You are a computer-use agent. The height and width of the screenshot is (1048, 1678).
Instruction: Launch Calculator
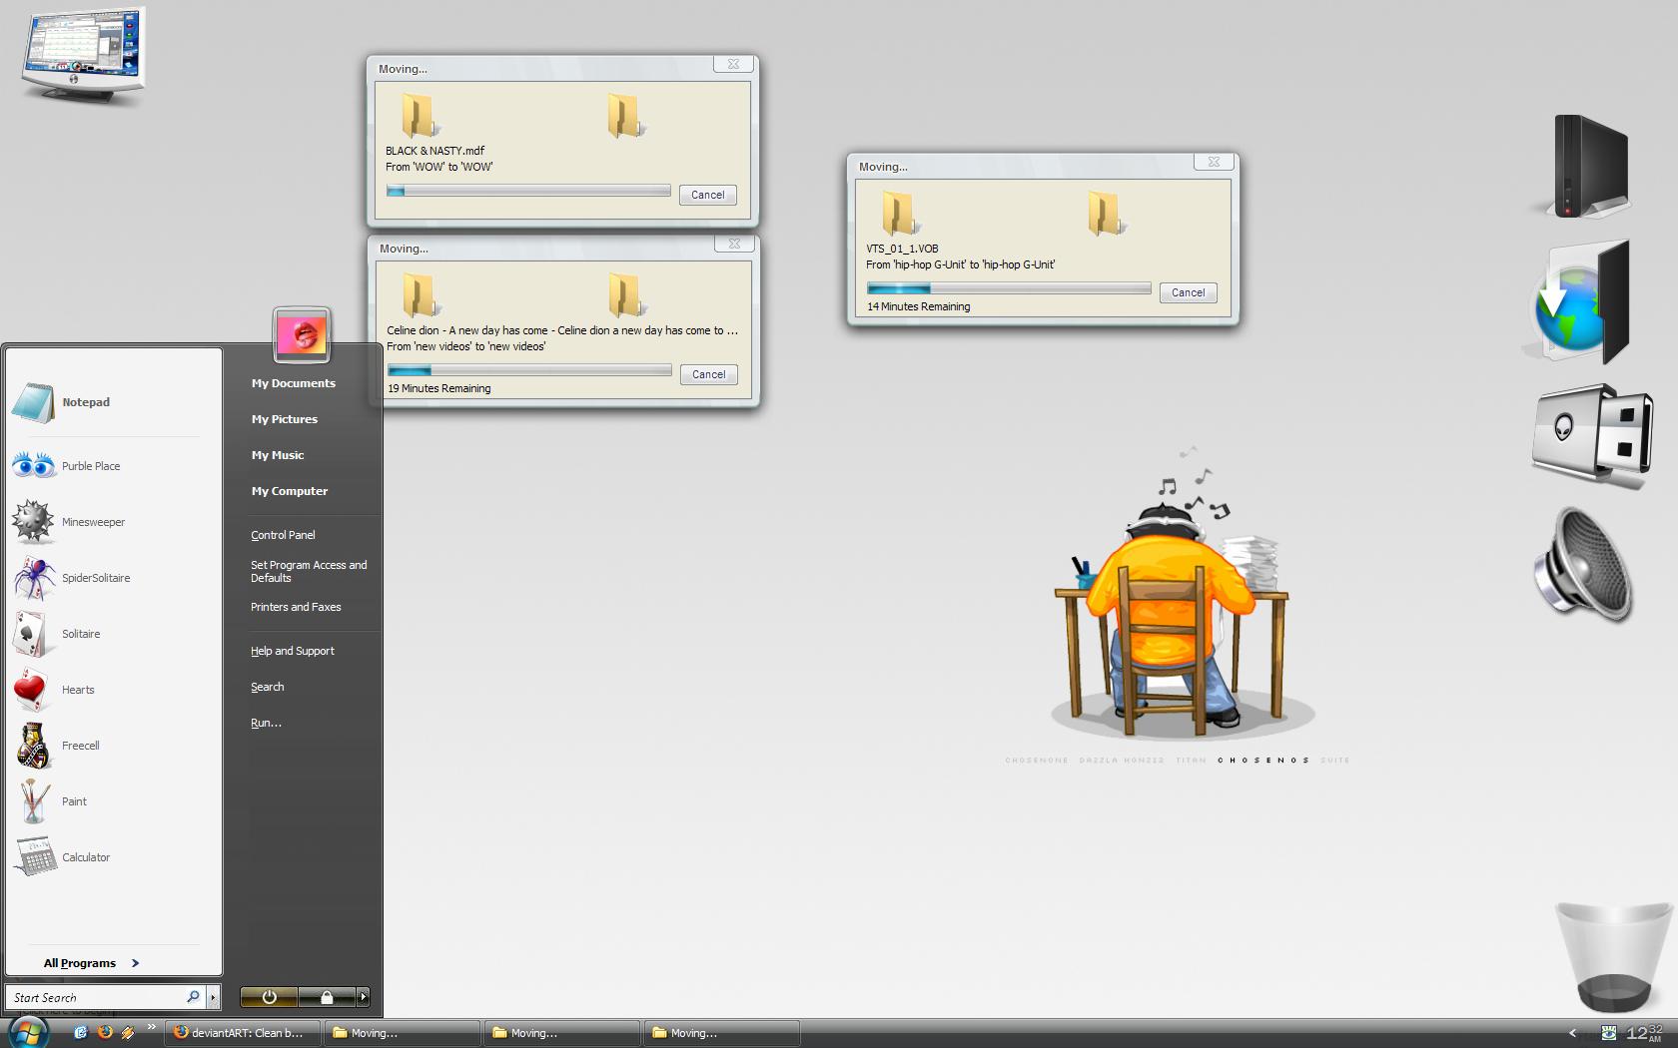pyautogui.click(x=85, y=856)
